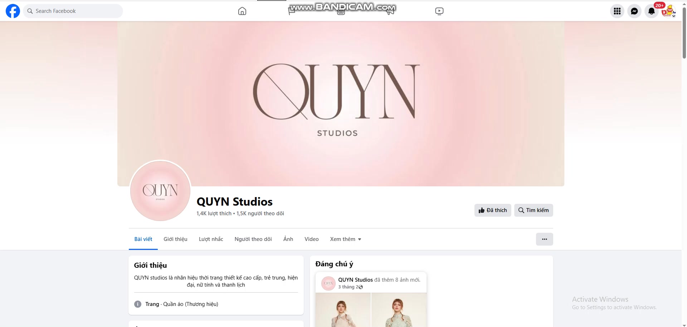The image size is (687, 327).
Task: Click the Pages flag icon in navbar
Action: [x=292, y=11]
